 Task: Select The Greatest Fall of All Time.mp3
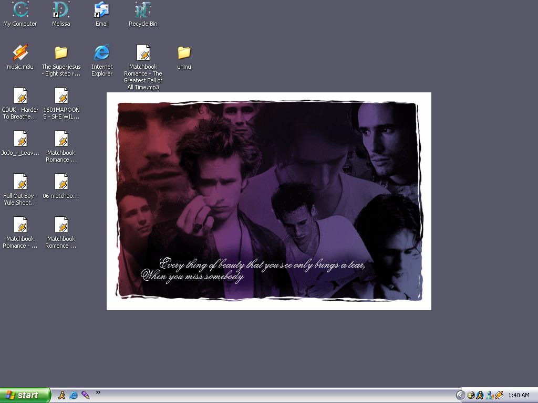click(143, 53)
